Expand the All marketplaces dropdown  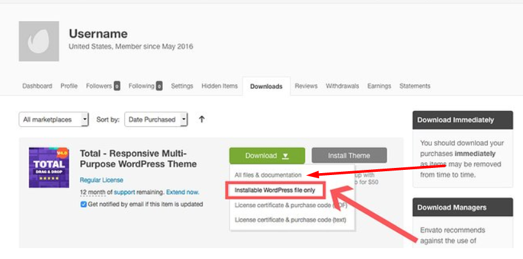click(x=54, y=119)
